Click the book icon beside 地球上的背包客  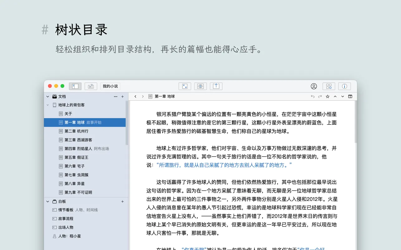55,105
